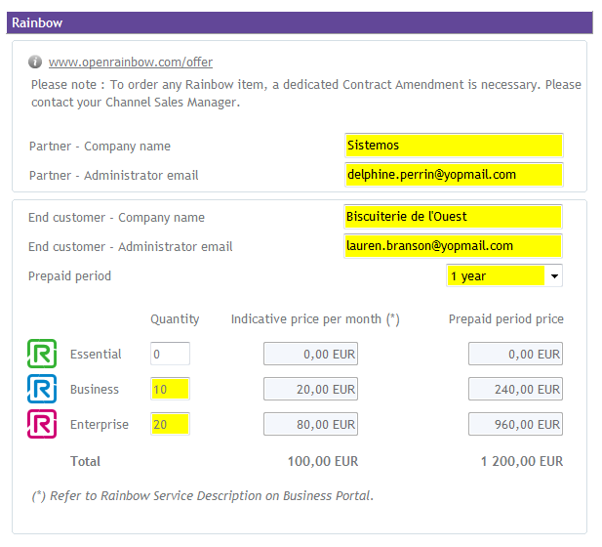Set the Business quantity field showing 10
Viewport: 602px width, 547px height.
point(170,389)
